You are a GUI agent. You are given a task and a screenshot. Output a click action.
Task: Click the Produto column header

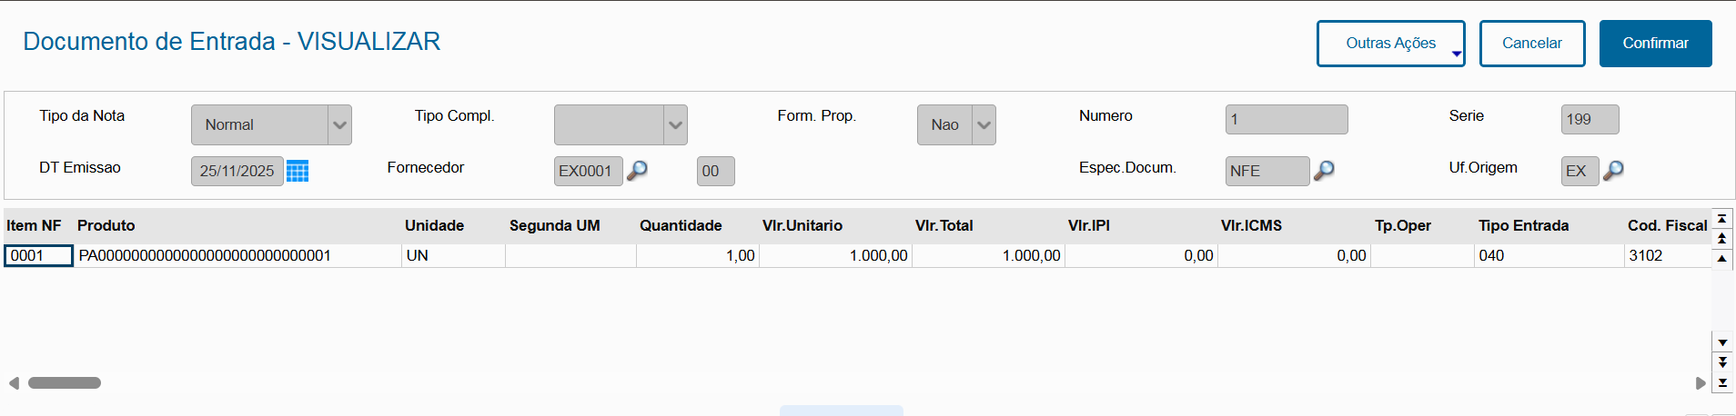pyautogui.click(x=106, y=226)
